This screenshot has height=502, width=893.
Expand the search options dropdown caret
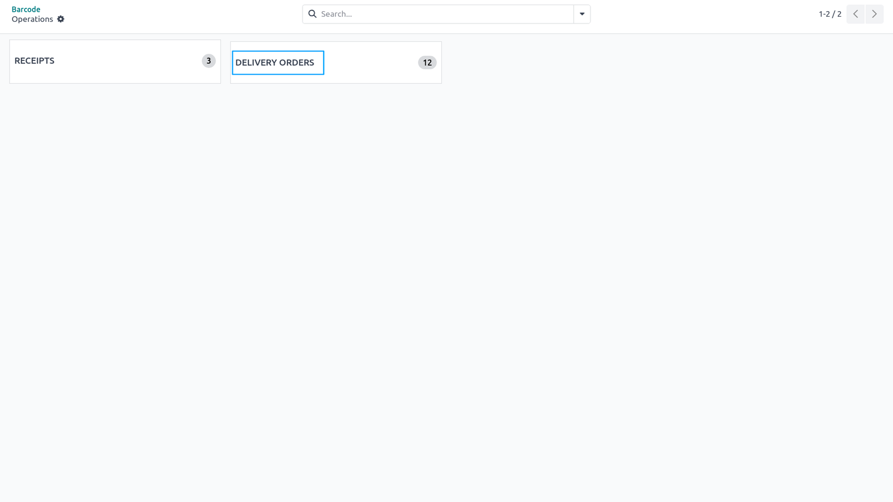click(x=582, y=14)
